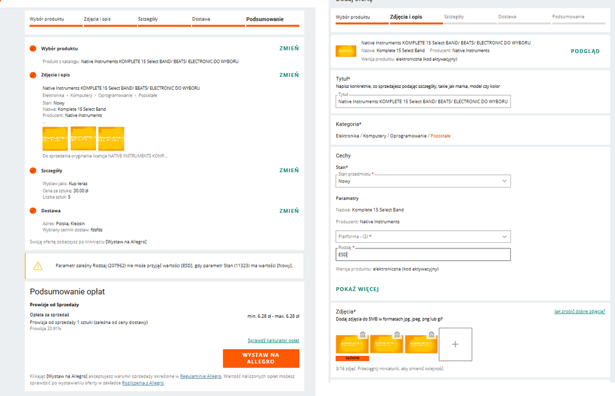Screen dimensions: 615x396
Task: Click ZMIEŃ next to Wybór produktu
Action: pos(289,48)
